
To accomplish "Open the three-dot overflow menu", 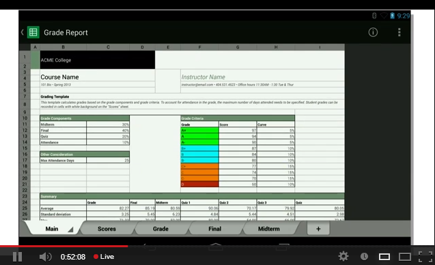I will (x=399, y=32).
